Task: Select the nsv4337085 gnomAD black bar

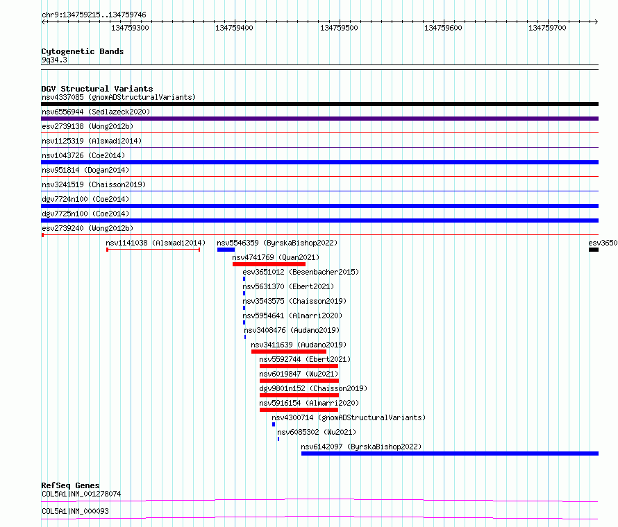Action: (319, 104)
